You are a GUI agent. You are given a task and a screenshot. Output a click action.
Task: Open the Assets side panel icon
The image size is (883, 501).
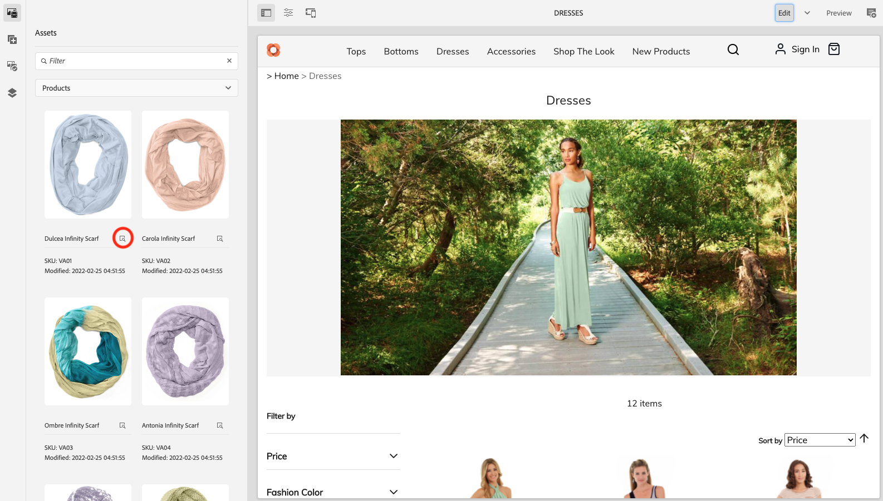click(12, 13)
